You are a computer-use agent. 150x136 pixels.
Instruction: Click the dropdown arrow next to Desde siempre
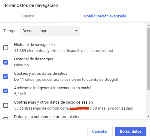click(76, 31)
